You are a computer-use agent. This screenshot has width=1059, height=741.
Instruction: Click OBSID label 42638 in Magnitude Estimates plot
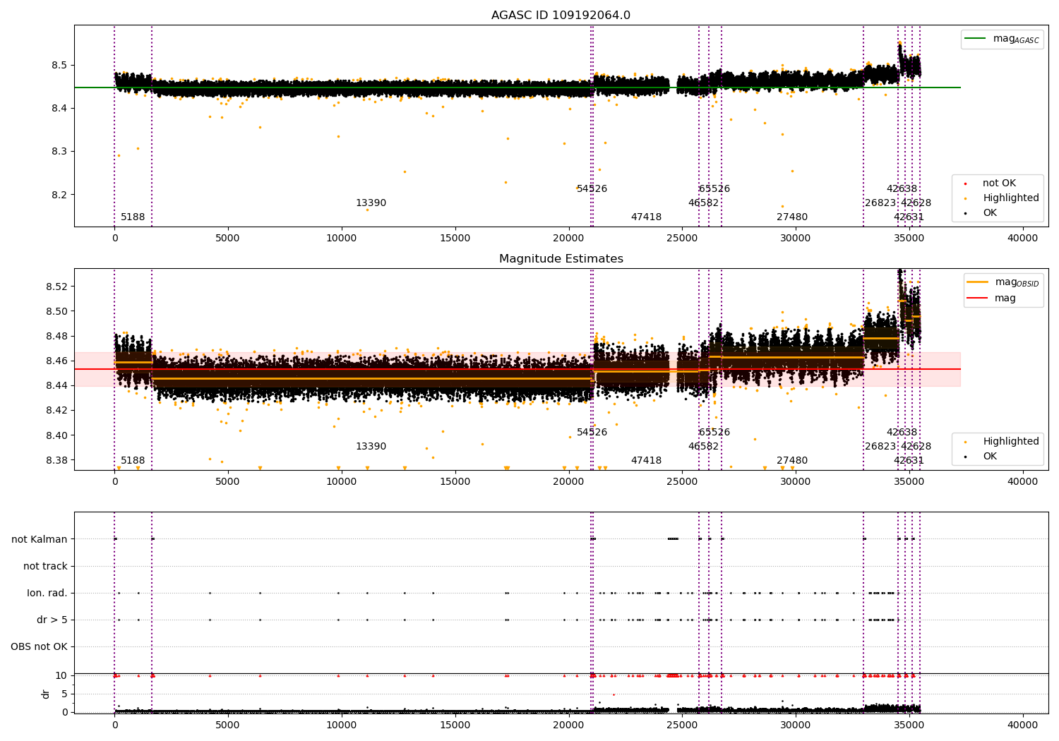pos(902,433)
